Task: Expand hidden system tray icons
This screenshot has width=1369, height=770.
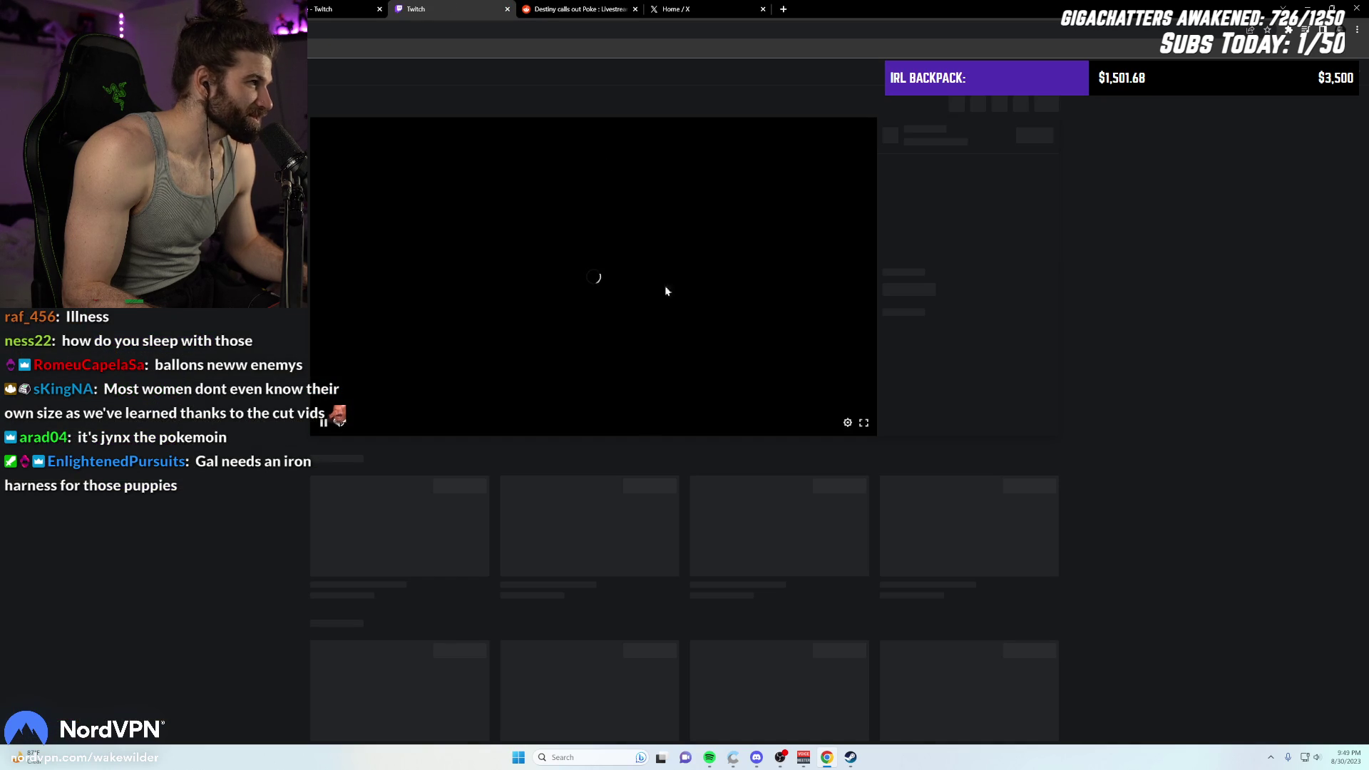Action: 1271,757
